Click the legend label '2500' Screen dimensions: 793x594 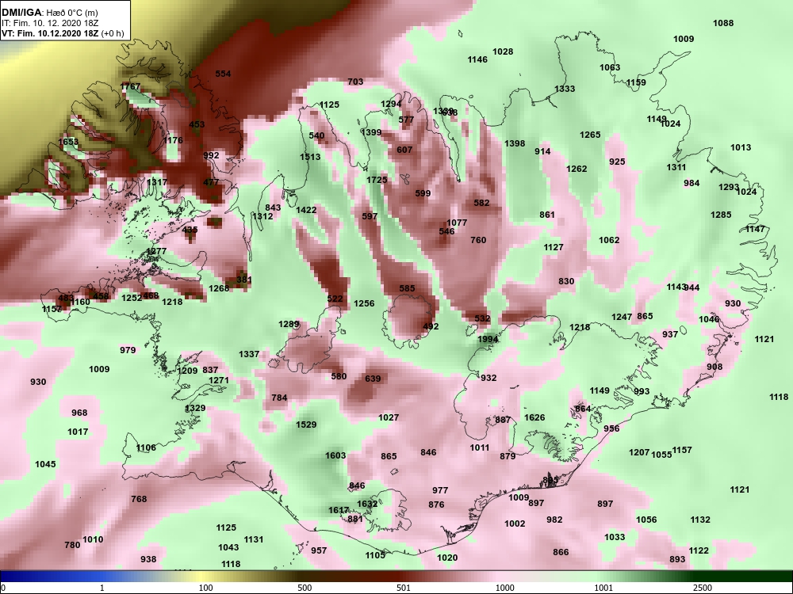[x=703, y=588]
